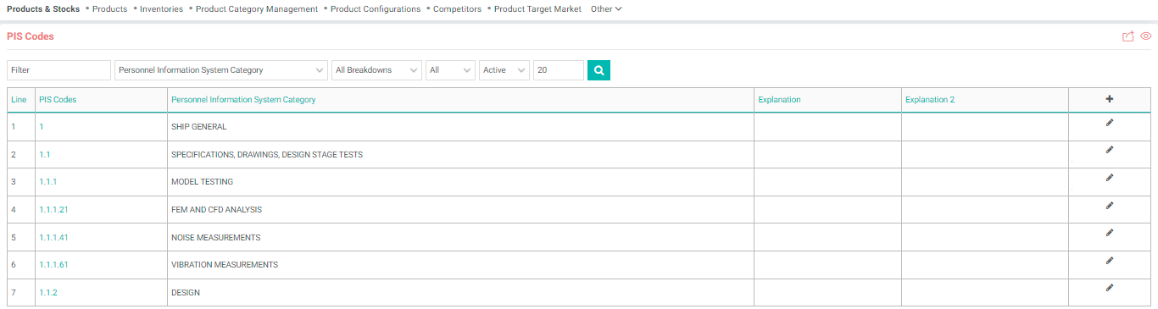This screenshot has height=309, width=1158.
Task: Click the plus icon to add PIS code
Action: point(1110,99)
